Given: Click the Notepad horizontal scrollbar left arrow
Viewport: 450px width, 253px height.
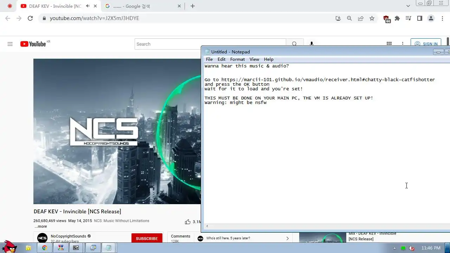Looking at the screenshot, I should [x=207, y=226].
